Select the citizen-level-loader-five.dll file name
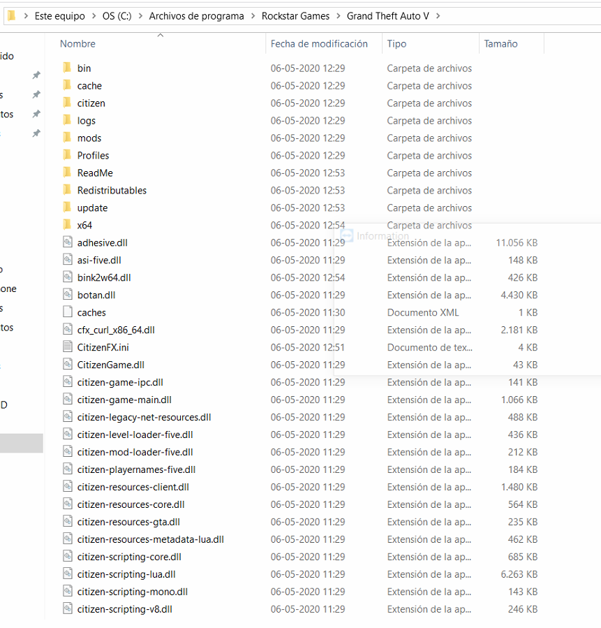This screenshot has width=601, height=628. pos(135,435)
